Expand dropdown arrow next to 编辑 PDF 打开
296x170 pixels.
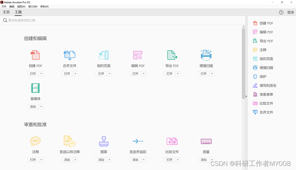point(144,74)
